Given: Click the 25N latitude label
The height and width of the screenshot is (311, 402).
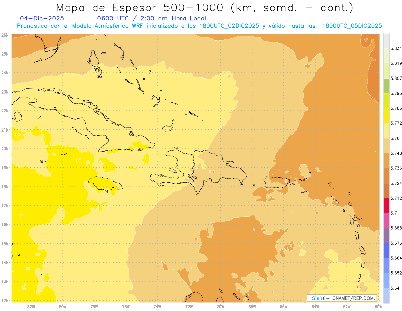Looking at the screenshot, I should 5,54.
